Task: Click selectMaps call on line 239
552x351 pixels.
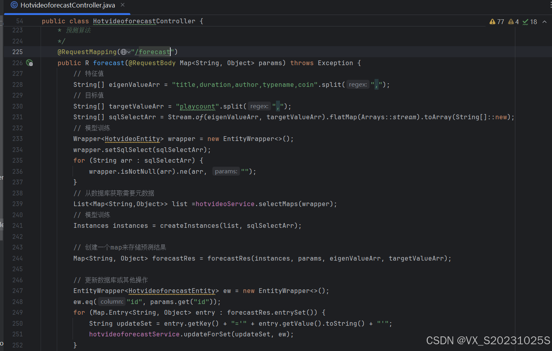Action: click(x=278, y=204)
